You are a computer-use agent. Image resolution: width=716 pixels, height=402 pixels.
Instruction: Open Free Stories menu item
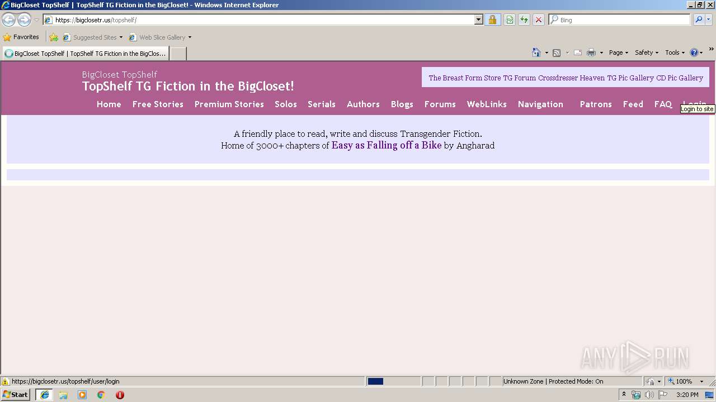(158, 104)
